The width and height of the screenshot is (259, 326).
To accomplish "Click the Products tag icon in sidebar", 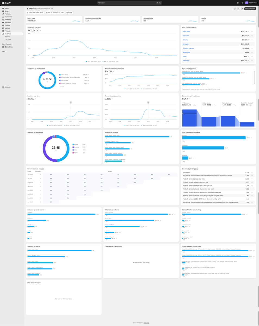I will point(3,14).
